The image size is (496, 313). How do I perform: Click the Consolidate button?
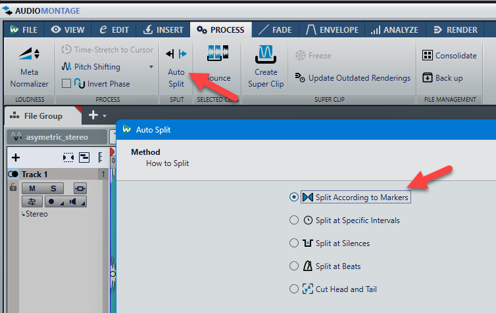tap(449, 56)
